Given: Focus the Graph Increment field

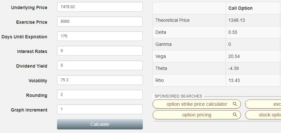Looking at the screenshot, I should coord(100,109).
